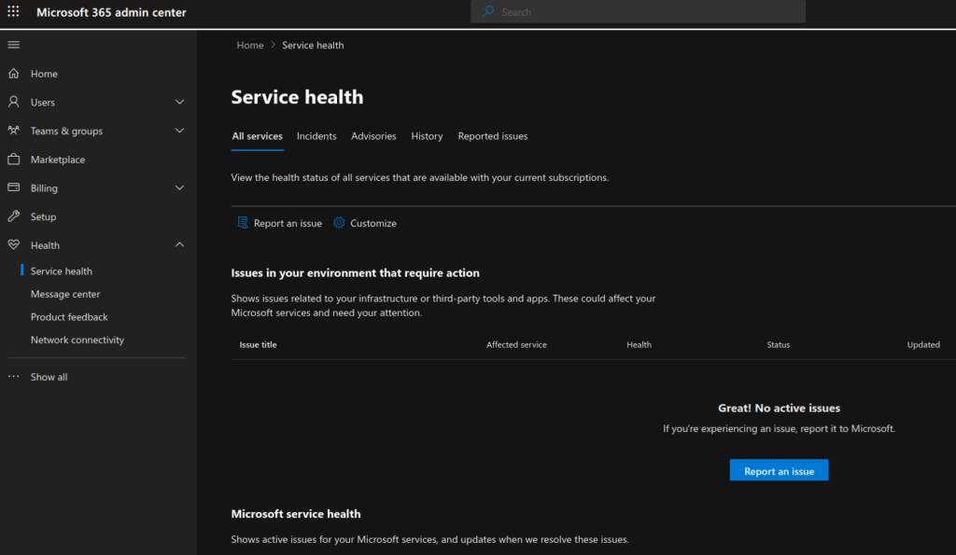The height and width of the screenshot is (555, 956).
Task: Open Product feedback in sidebar
Action: [x=69, y=317]
